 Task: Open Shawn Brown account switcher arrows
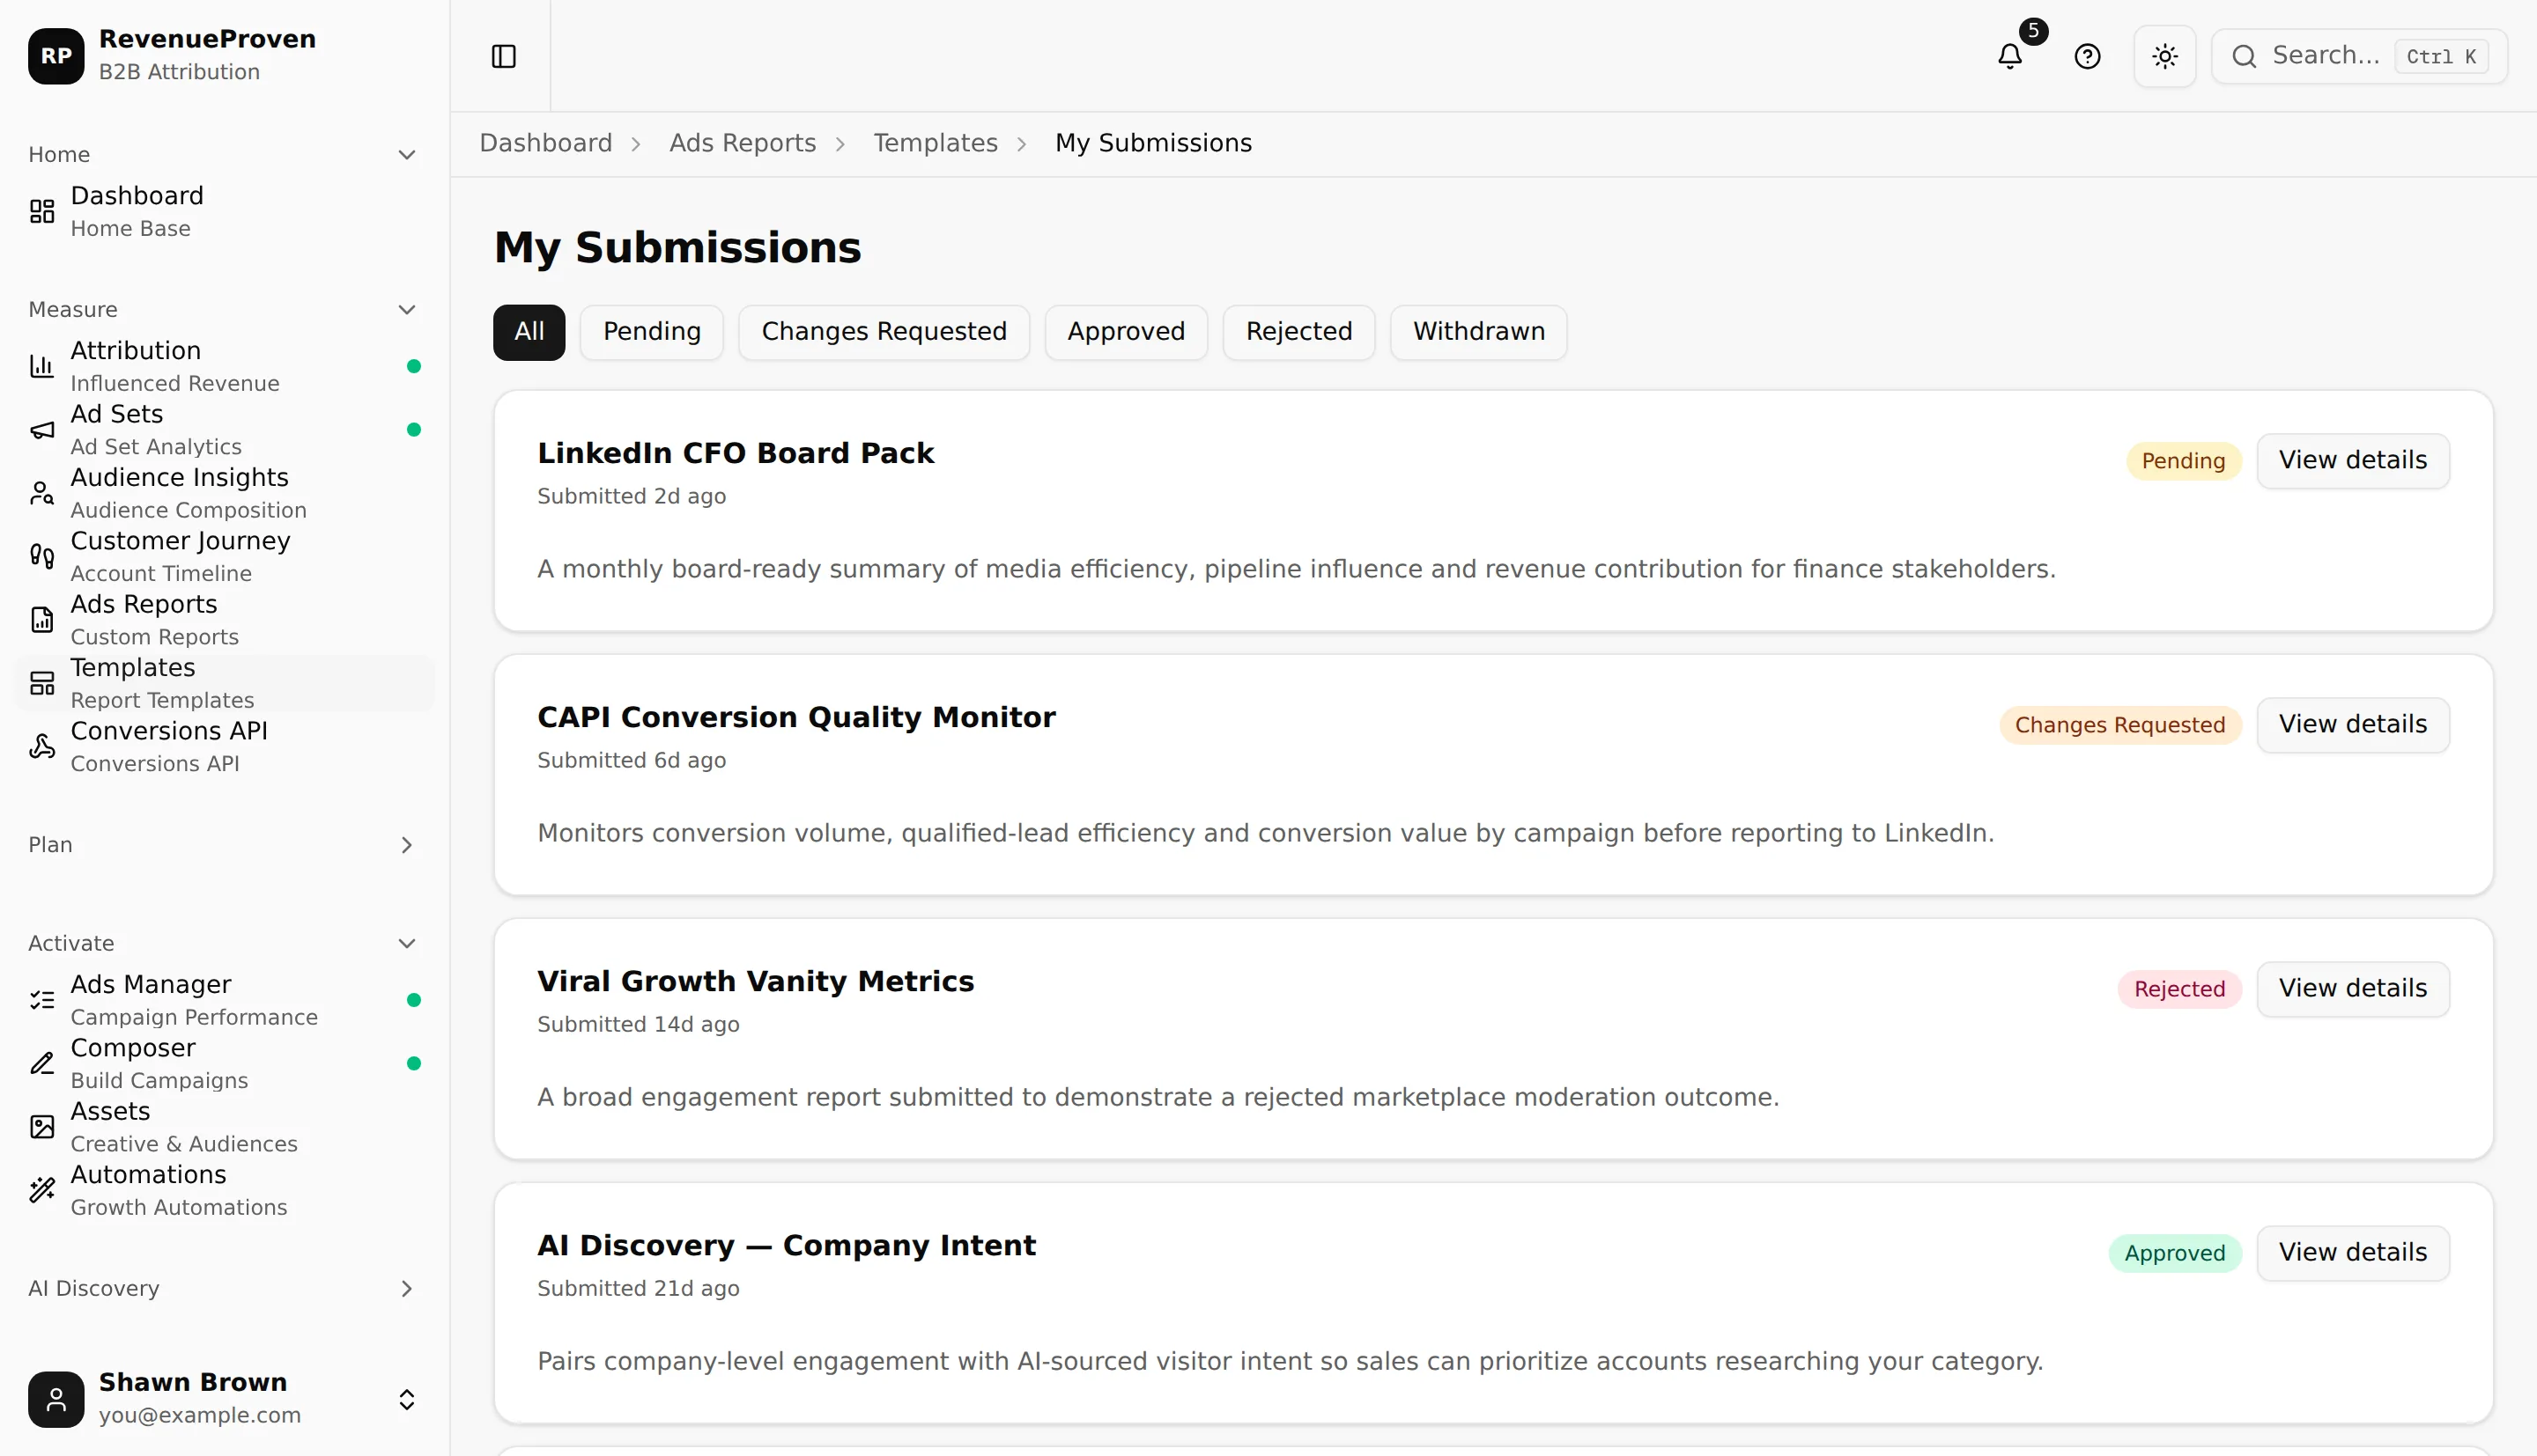tap(406, 1399)
